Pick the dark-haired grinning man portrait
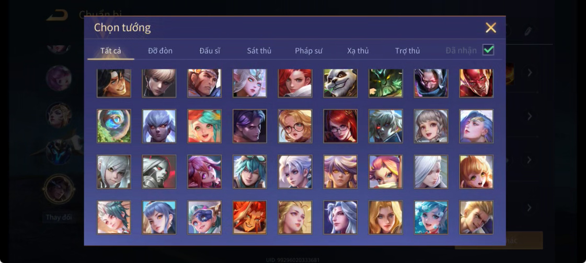The image size is (586, 263). (x=113, y=83)
